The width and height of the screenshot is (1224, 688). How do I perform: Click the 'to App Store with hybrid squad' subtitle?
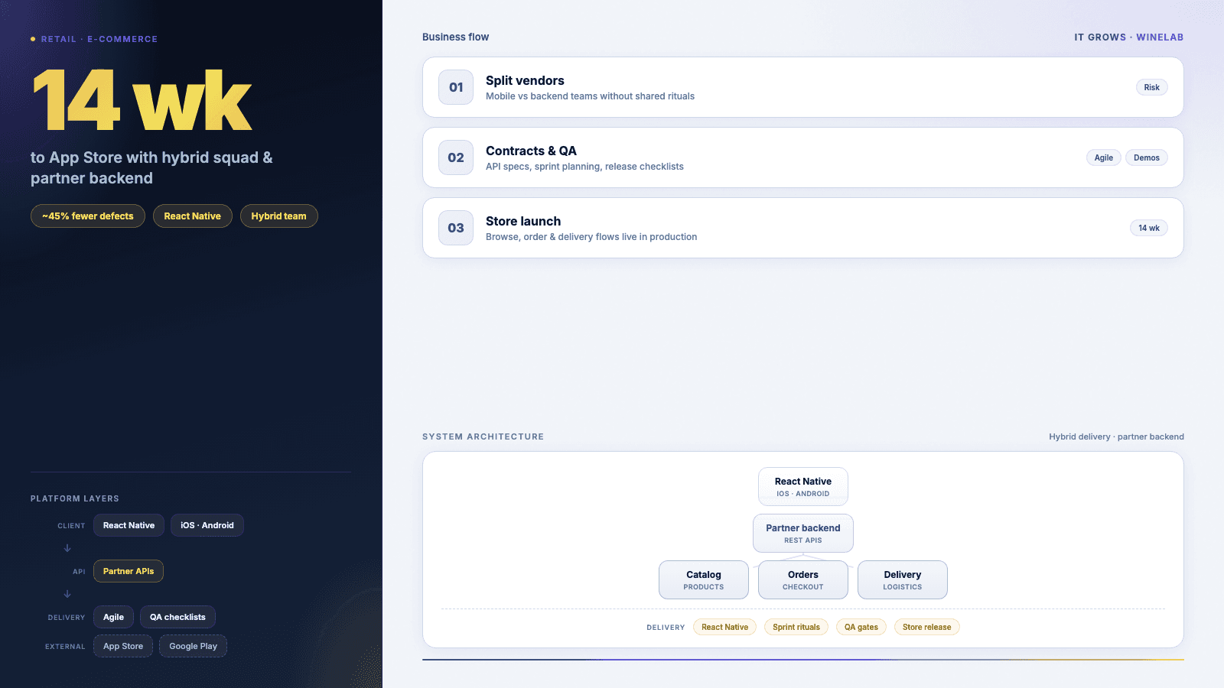tap(151, 167)
